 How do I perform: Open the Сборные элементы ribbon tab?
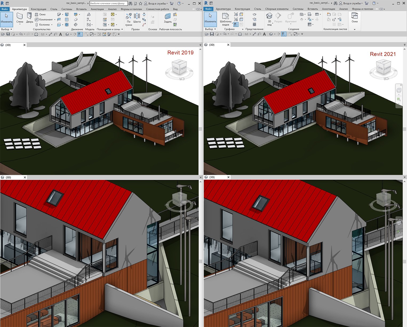277,9
